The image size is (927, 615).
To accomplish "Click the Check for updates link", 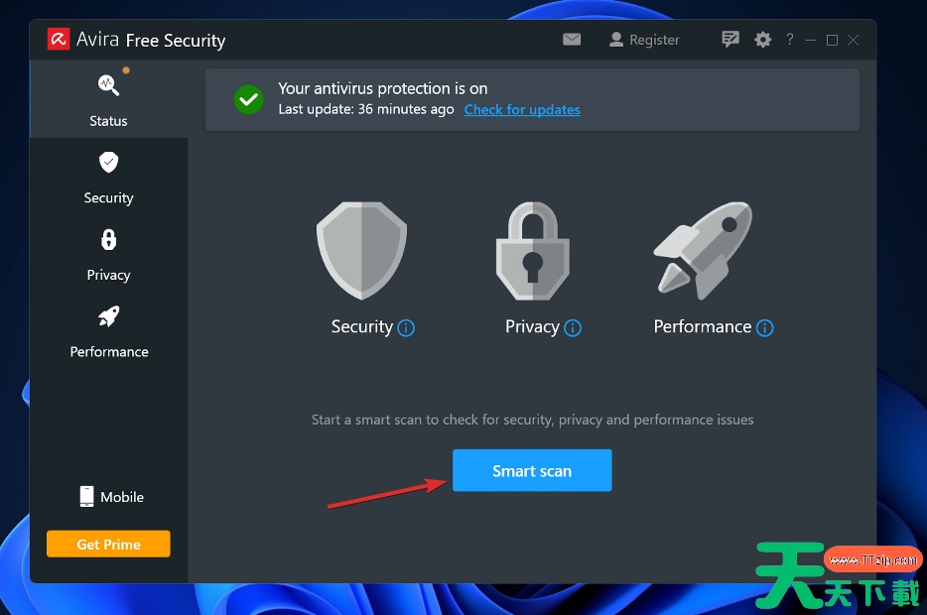I will 522,110.
